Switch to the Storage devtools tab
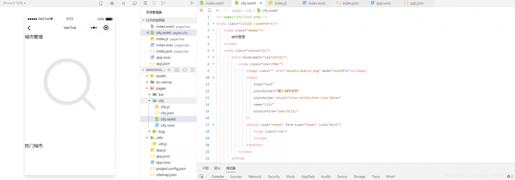The width and height of the screenshot is (515, 180). [359, 176]
